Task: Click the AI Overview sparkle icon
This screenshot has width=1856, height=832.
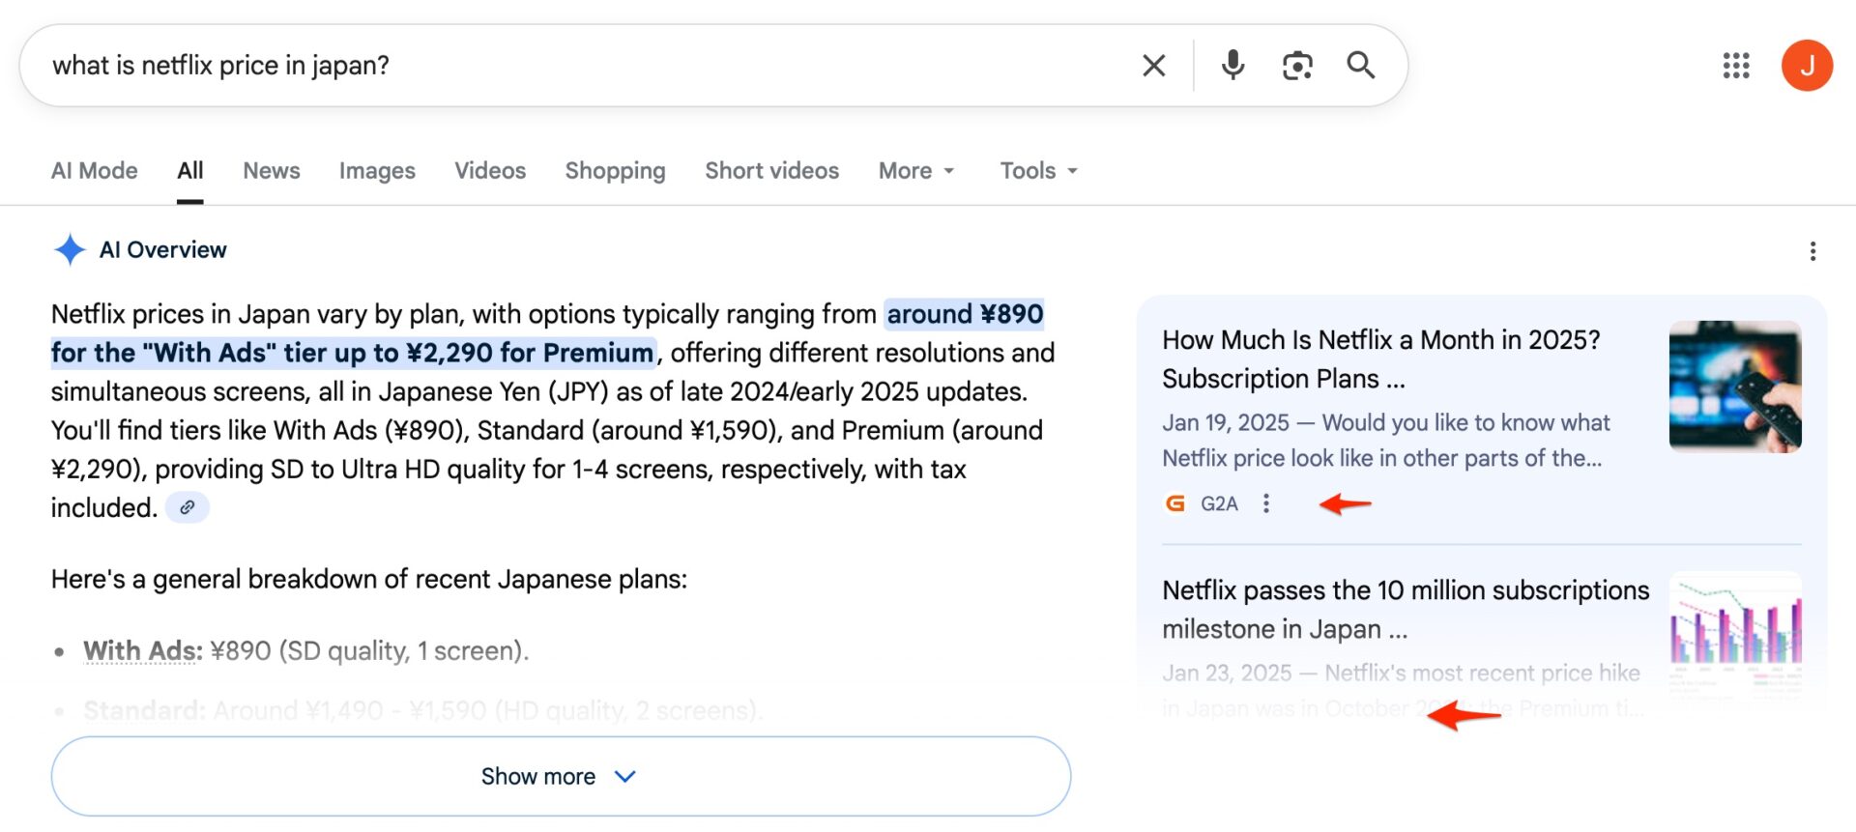Action: [x=70, y=250]
